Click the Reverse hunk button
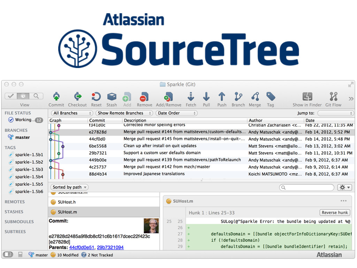 coord(335,213)
